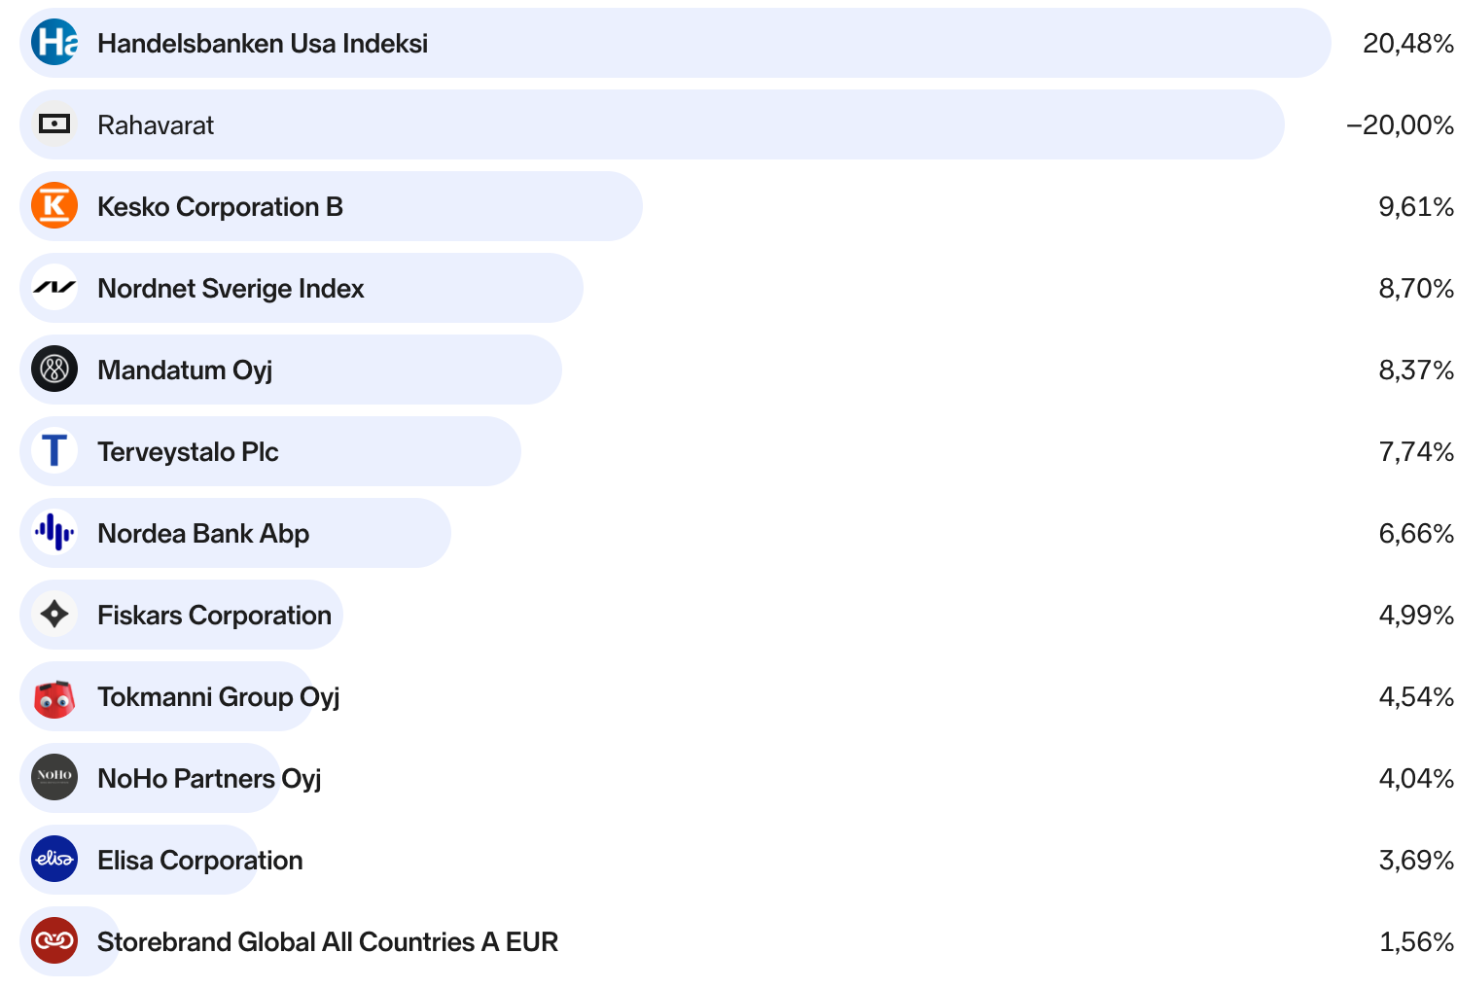Click the red Storebrand logo icon
Viewport: 1457px width, 988px height.
coord(54,941)
